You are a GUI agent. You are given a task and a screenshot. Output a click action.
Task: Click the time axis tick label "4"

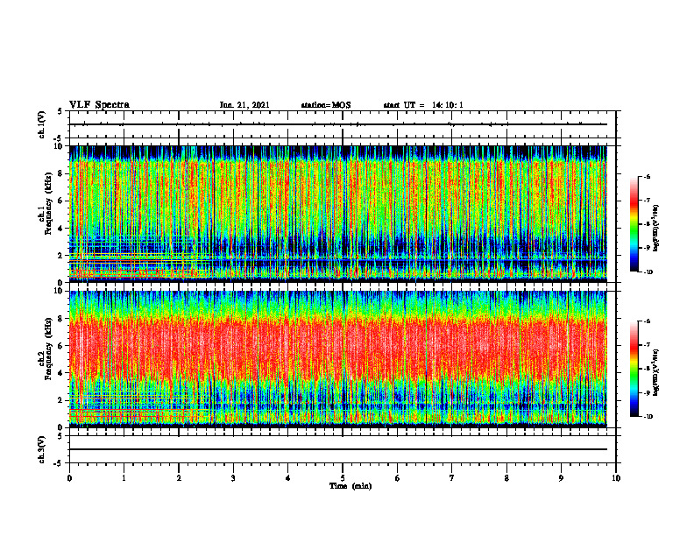coord(288,478)
